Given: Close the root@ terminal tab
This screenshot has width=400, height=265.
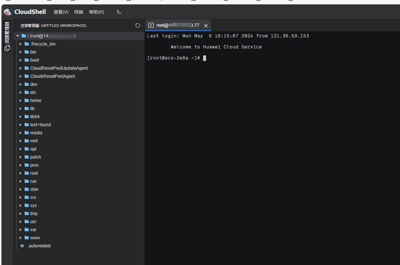Looking at the screenshot, I should [x=206, y=25].
